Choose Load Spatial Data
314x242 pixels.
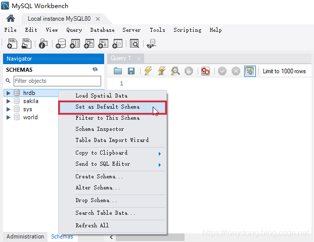112,95
